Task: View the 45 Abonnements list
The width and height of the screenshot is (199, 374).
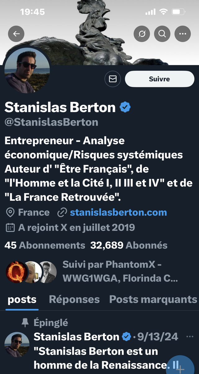Action: 45,245
